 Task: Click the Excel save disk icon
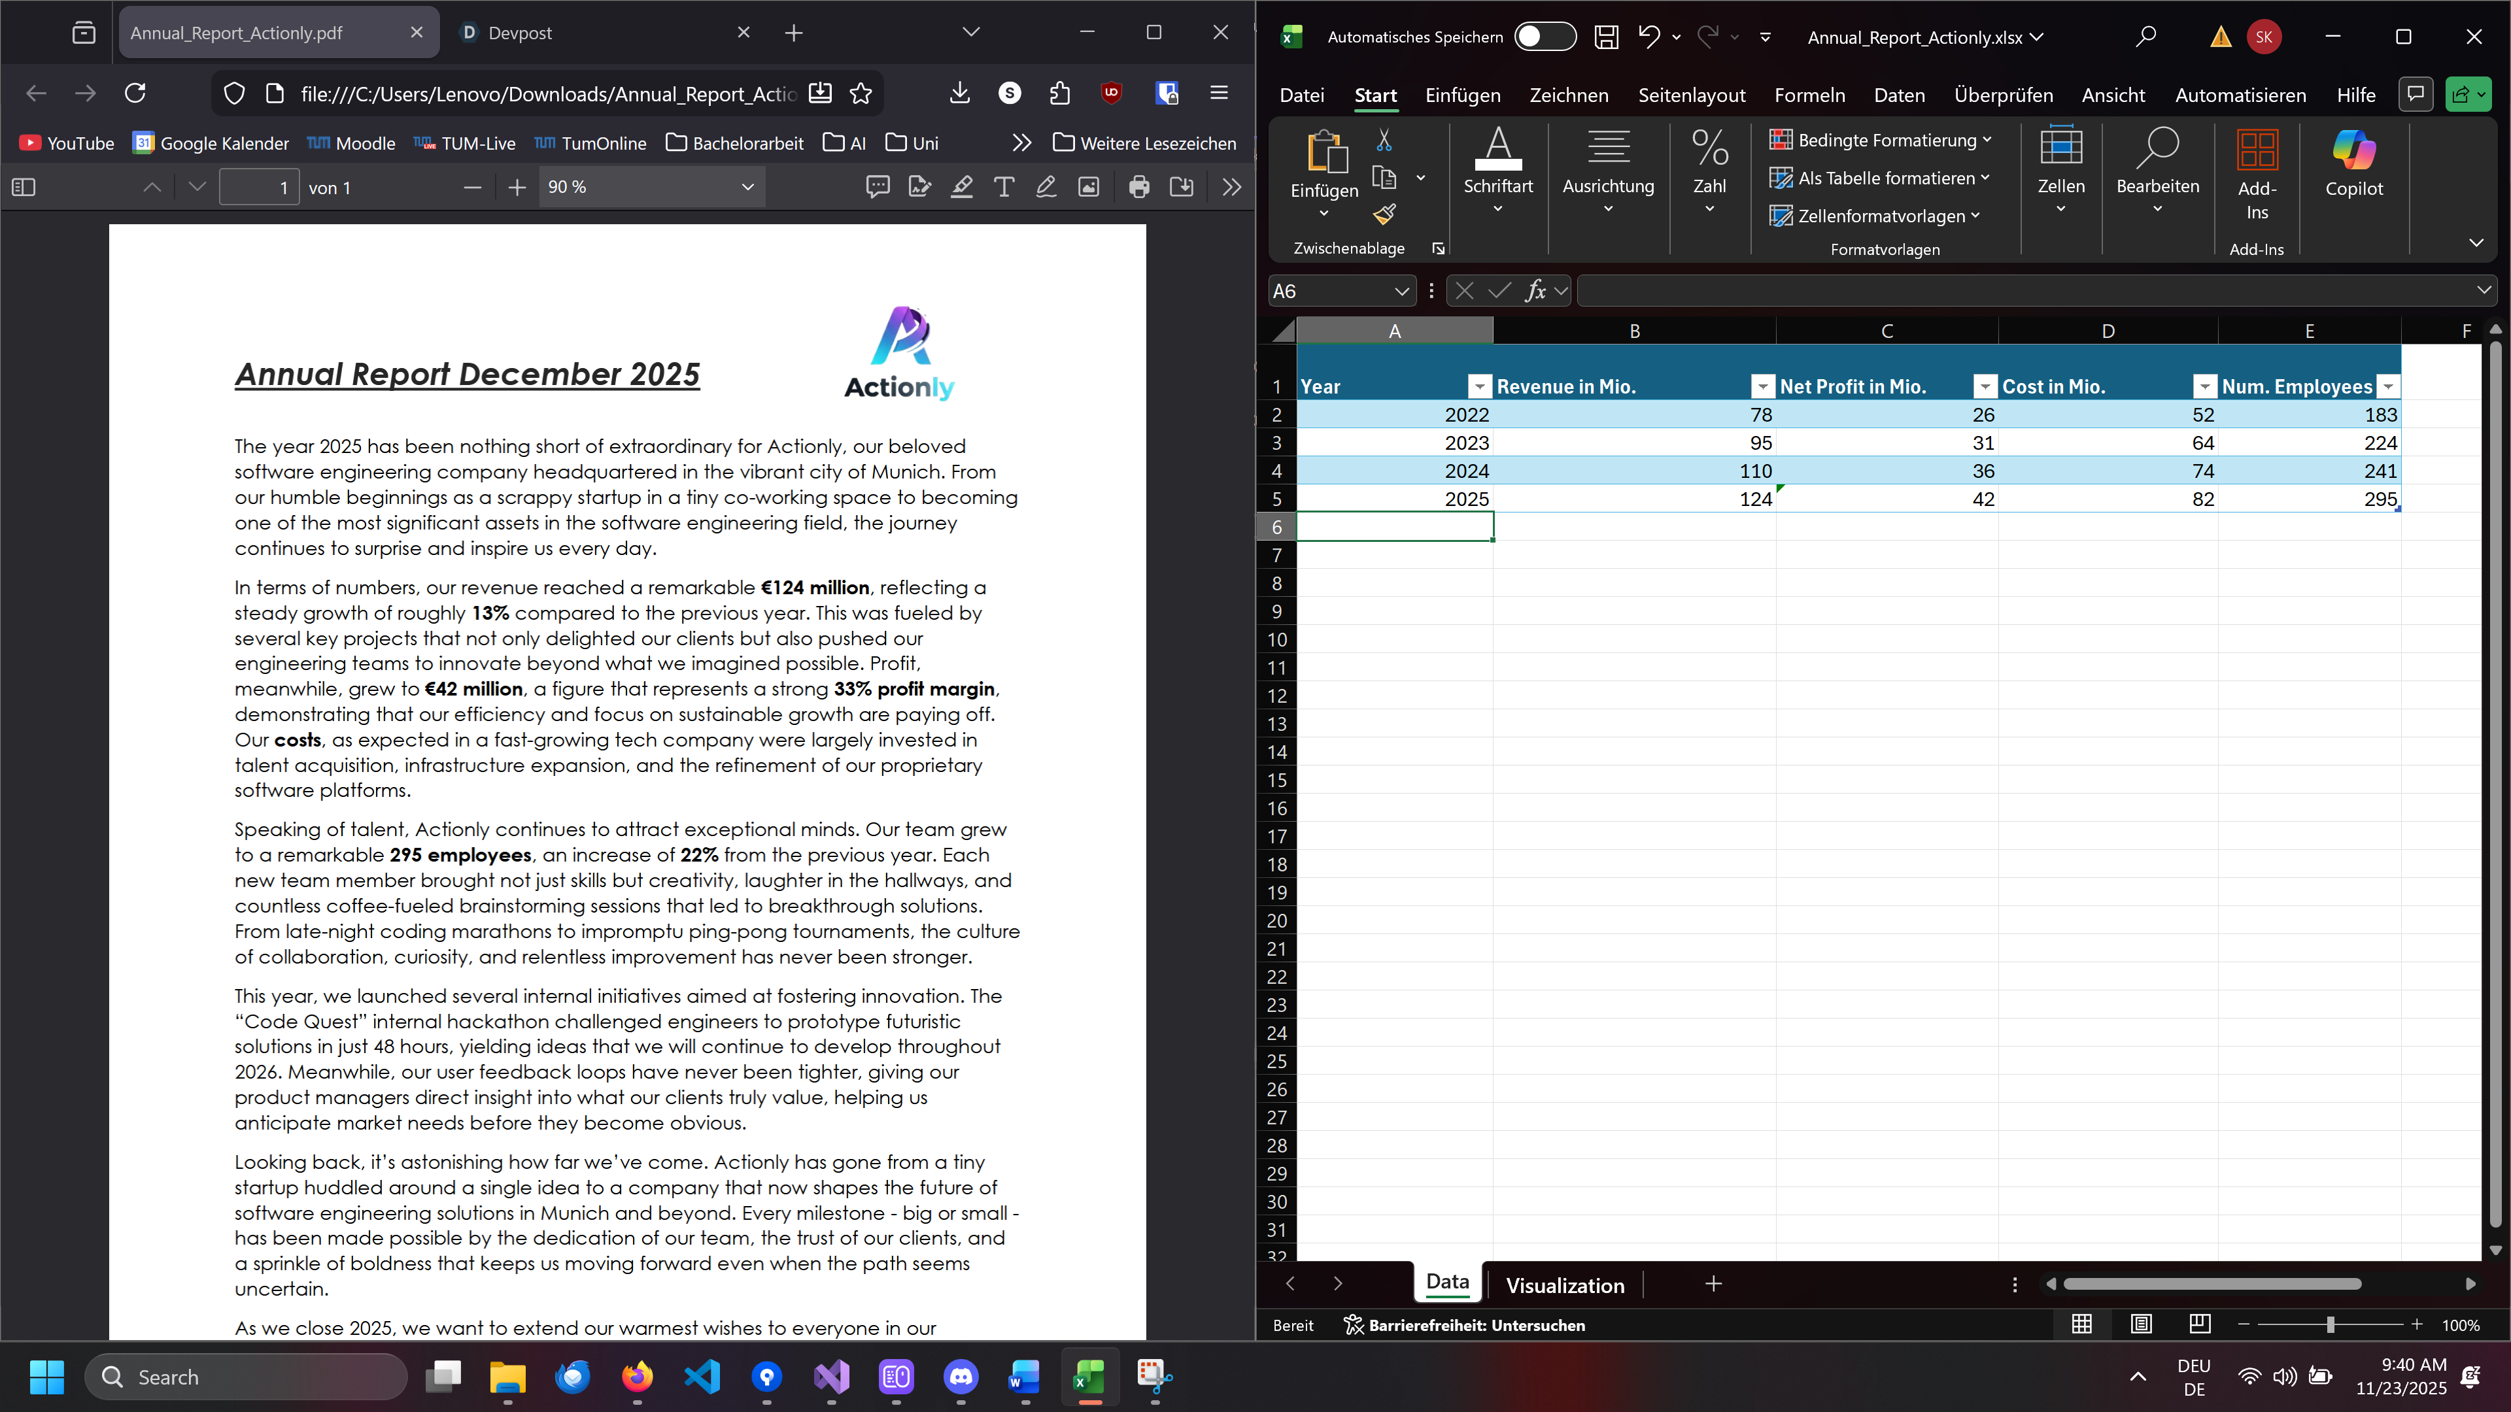coord(1605,37)
